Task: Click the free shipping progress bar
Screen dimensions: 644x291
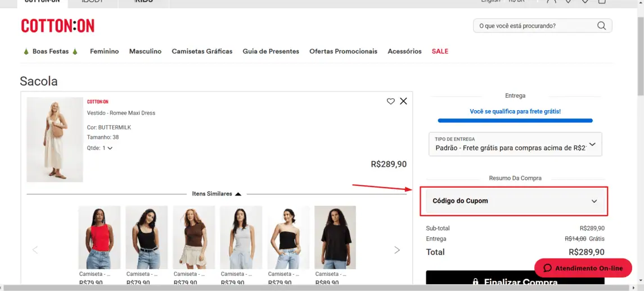Action: pos(515,120)
